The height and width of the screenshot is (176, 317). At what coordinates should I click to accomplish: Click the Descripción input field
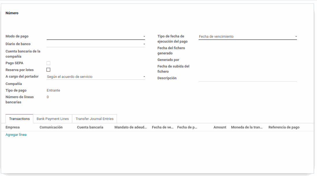[x=248, y=78]
